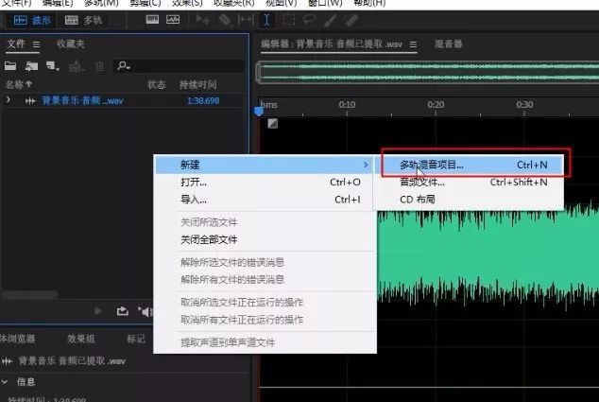Click the file search field

pos(179,66)
